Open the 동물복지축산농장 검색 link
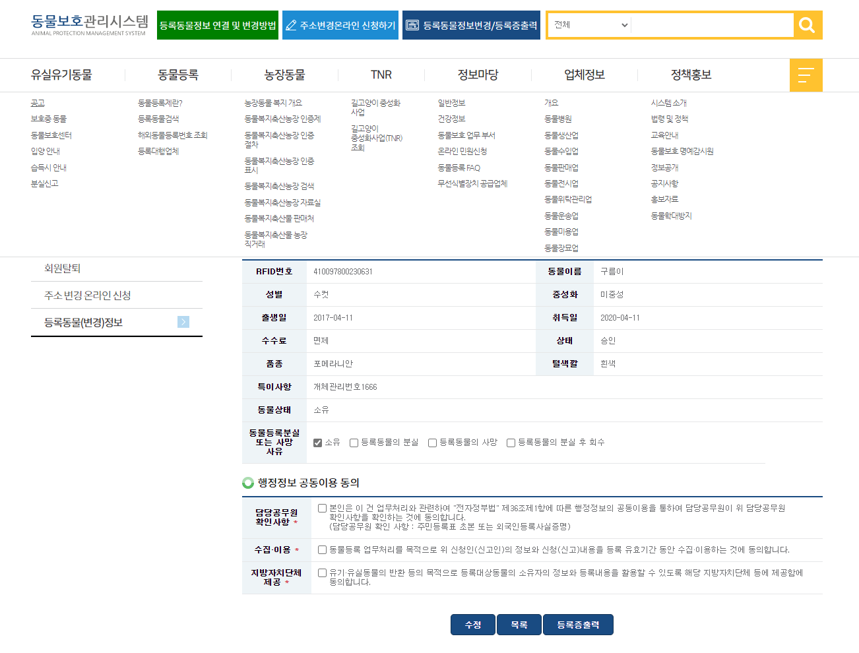Viewport: 859px width, 653px height. click(x=279, y=186)
